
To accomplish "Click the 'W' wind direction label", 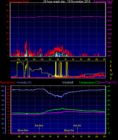I will (x=111, y=74).
